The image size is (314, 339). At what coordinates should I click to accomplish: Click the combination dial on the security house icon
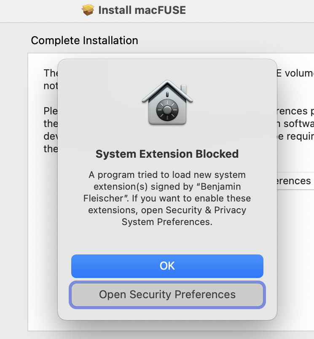pos(167,109)
